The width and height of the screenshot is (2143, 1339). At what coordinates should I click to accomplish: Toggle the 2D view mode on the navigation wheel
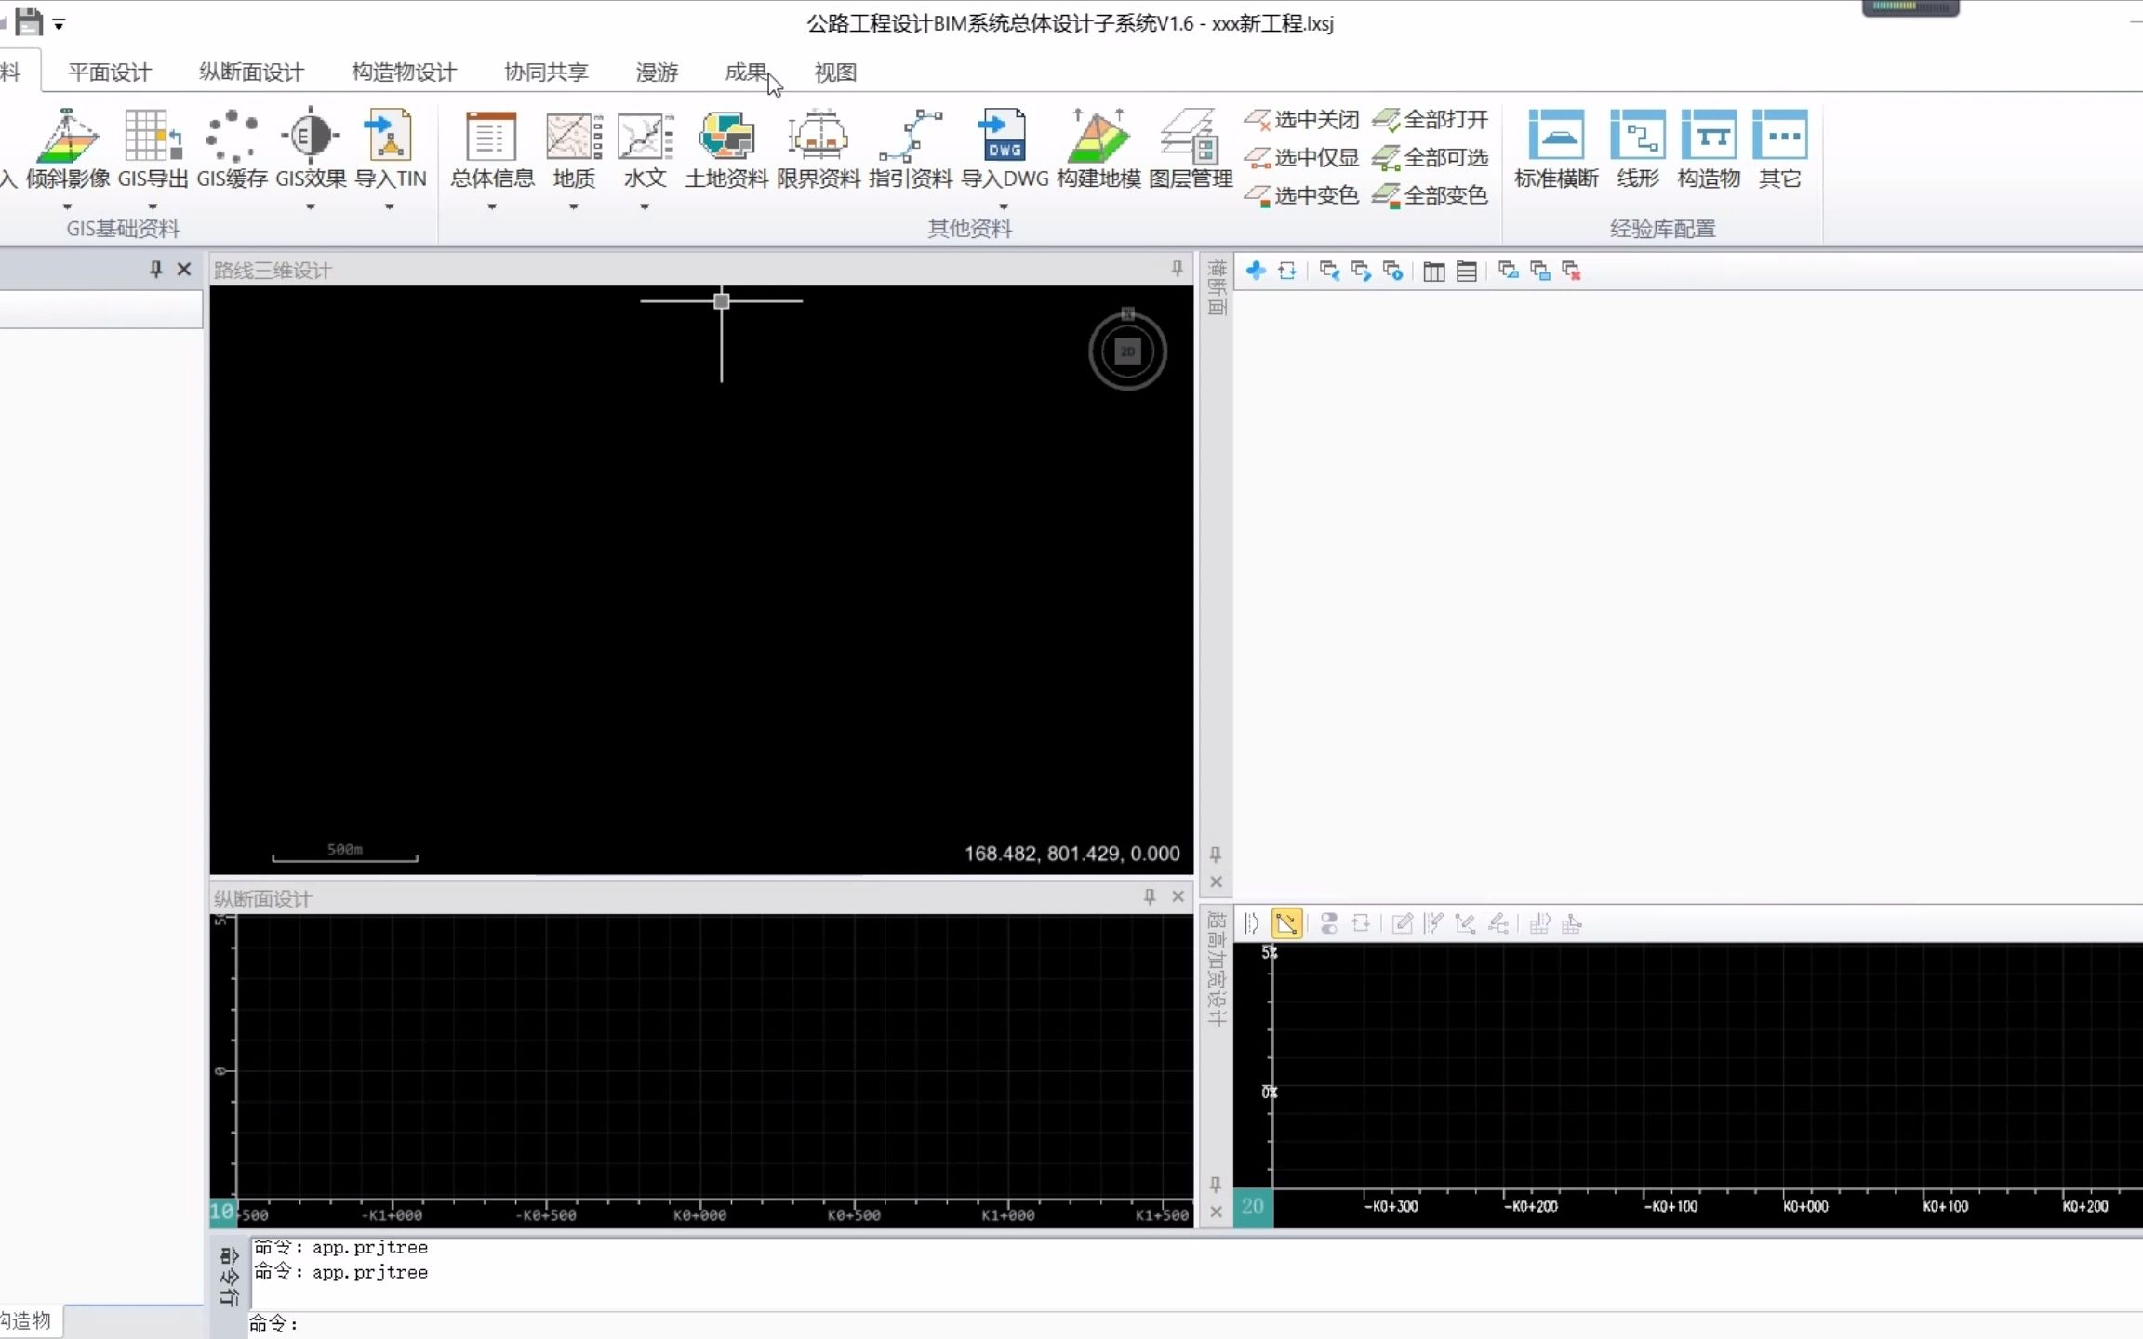click(1126, 351)
